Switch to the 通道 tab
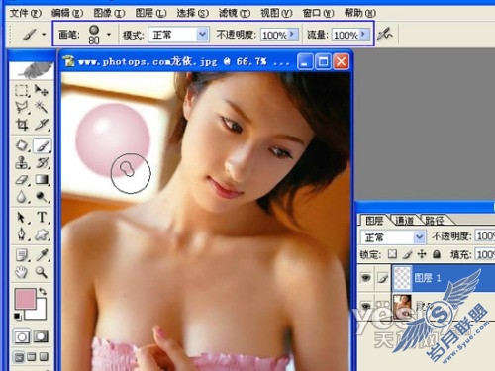The image size is (495, 371). [x=404, y=220]
